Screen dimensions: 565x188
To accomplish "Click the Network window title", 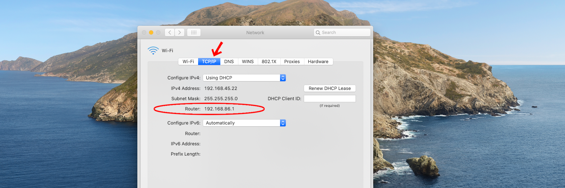I will (255, 32).
